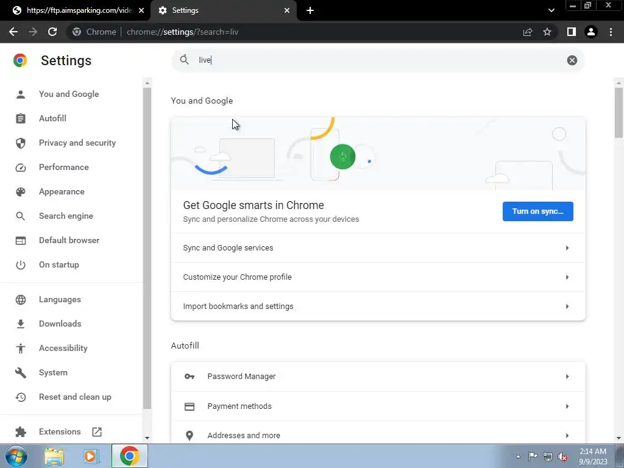Click the wrench icon for System
The width and height of the screenshot is (624, 468).
[x=21, y=373]
